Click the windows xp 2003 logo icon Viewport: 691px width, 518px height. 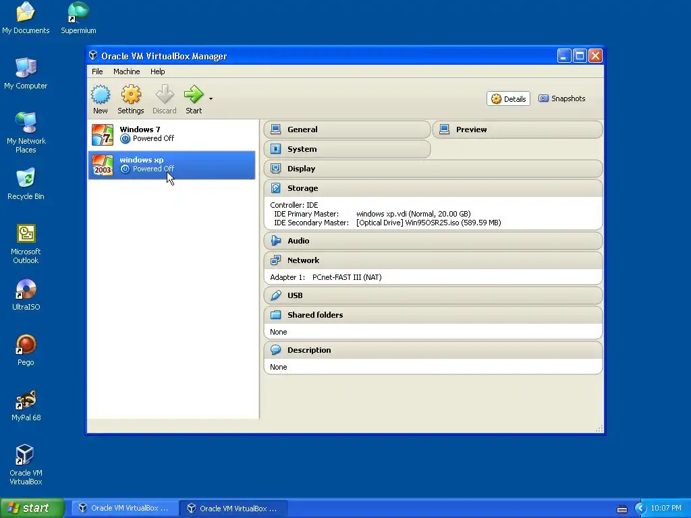103,165
